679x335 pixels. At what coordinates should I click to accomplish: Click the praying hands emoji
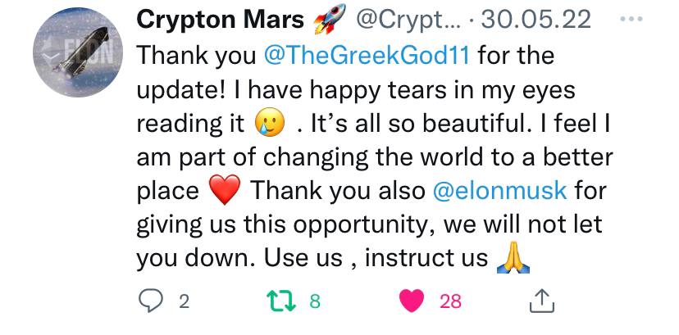pos(513,257)
